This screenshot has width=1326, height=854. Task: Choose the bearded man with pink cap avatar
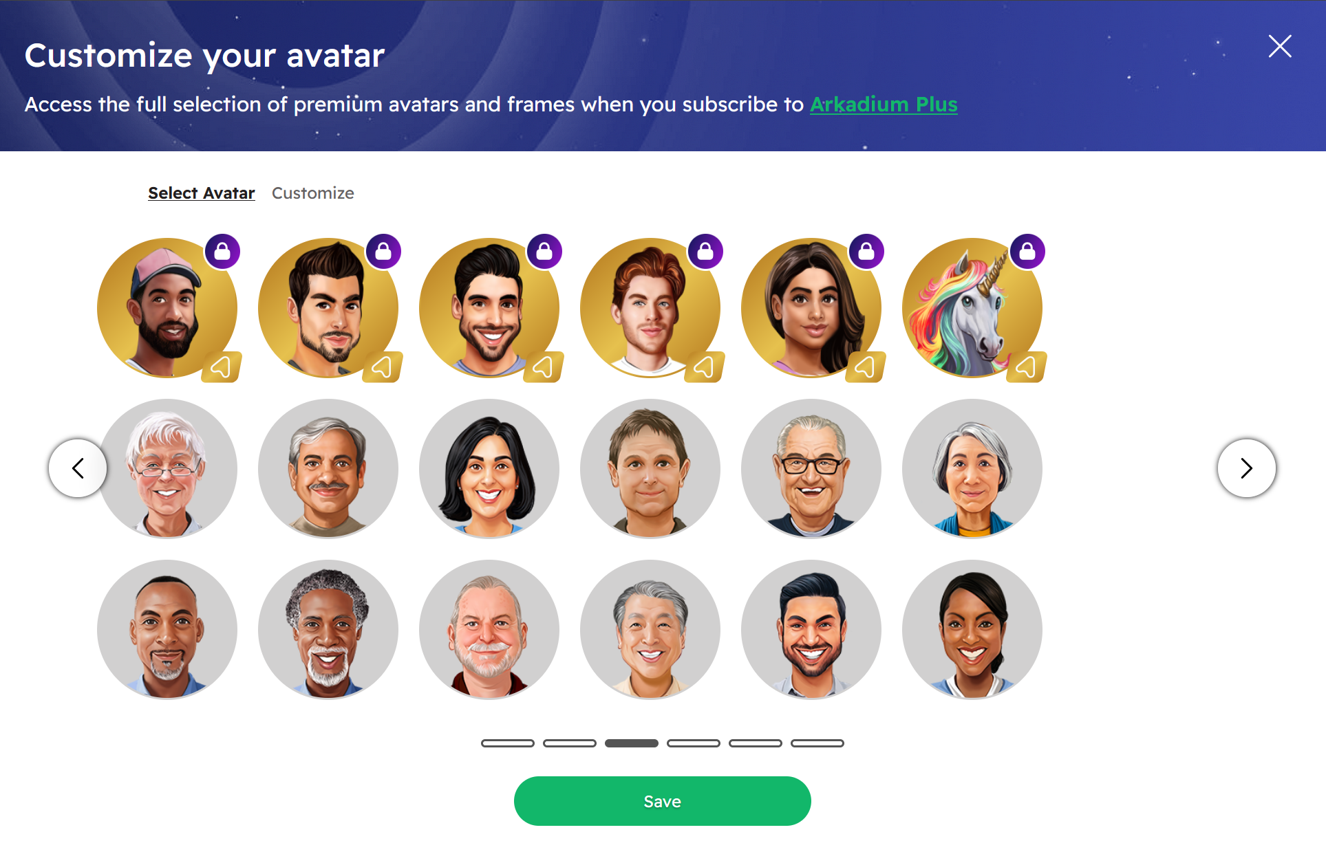[x=167, y=308]
